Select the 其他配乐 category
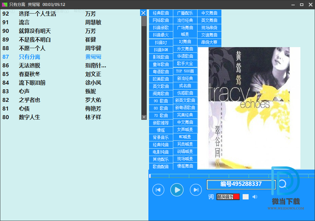This screenshot has width=315, height=221. point(161,159)
